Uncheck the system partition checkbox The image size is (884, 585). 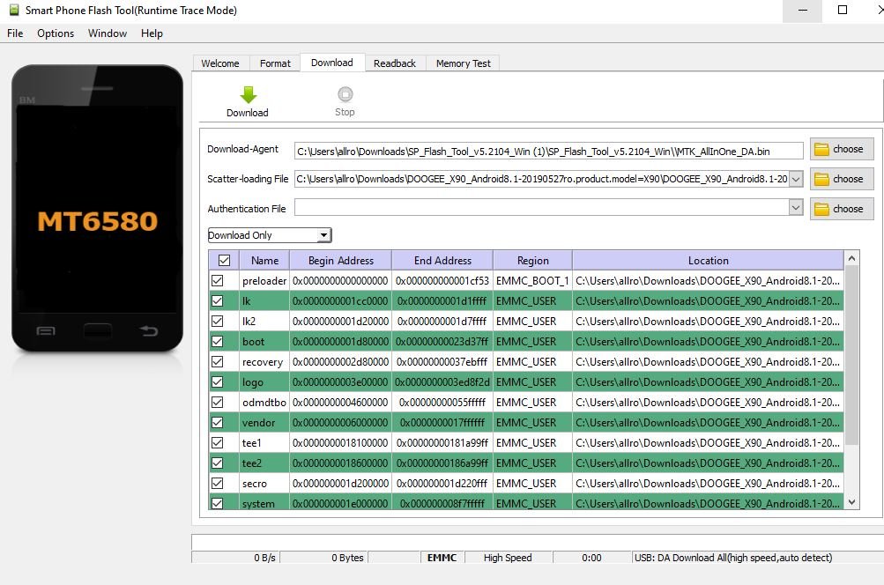coord(218,503)
